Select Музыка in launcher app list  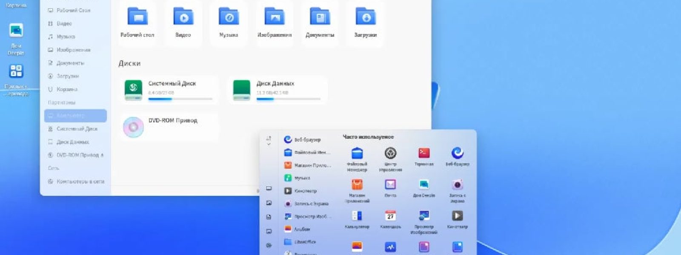tap(308, 178)
